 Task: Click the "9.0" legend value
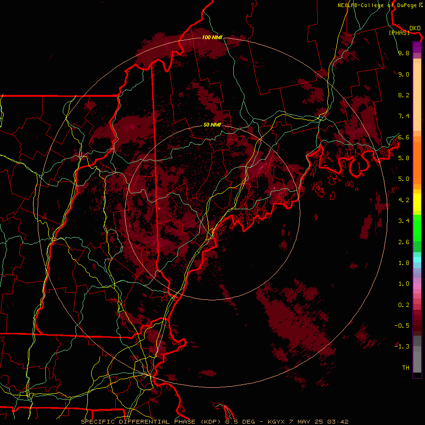coord(404,74)
